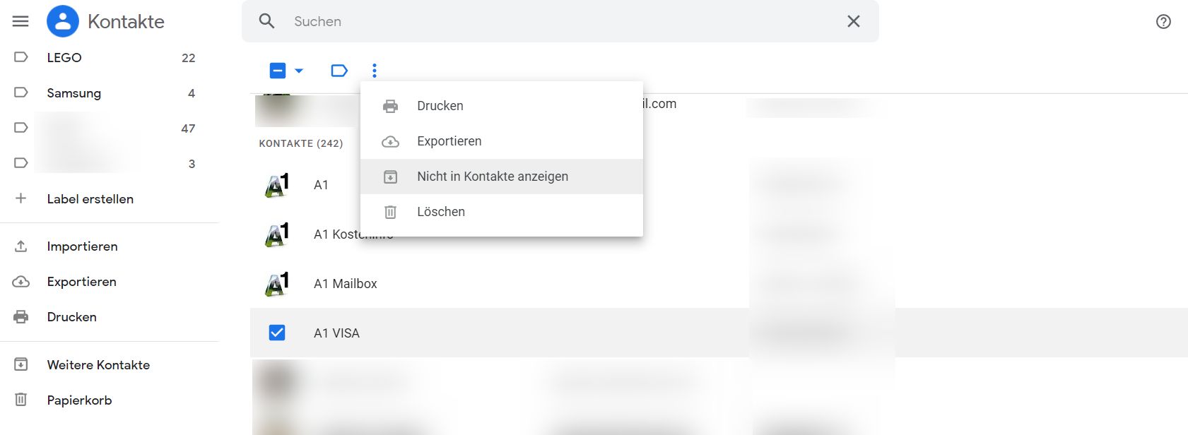
Task: Open the Samsung label in sidebar
Action: tap(73, 93)
